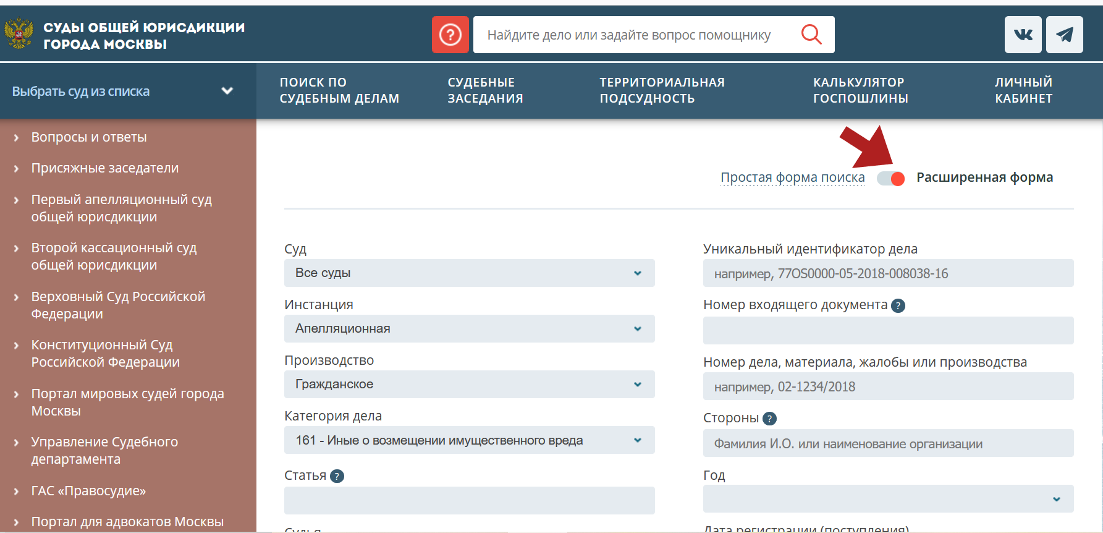Open the Telegram channel icon
The width and height of the screenshot is (1103, 533).
coord(1064,35)
